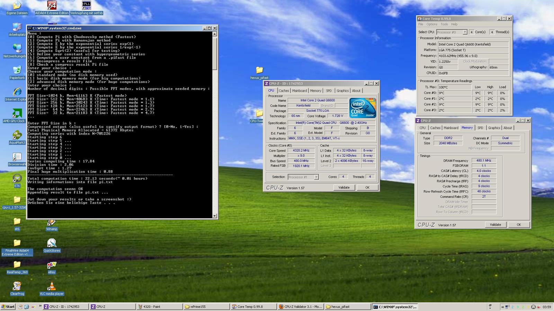Image resolution: width=554 pixels, height=311 pixels.
Task: Launch the AMD GPU Clock Tool icon
Action: tap(17, 114)
